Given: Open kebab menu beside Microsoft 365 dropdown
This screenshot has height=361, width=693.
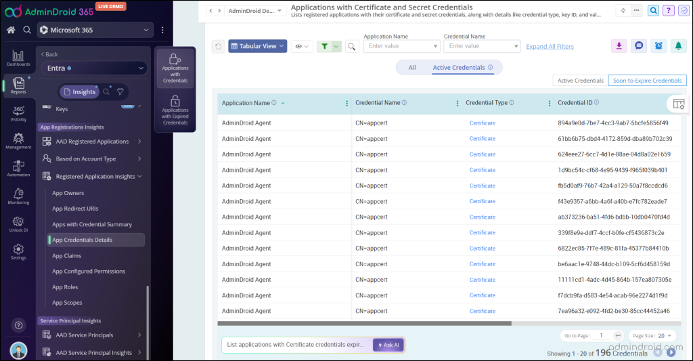Looking at the screenshot, I should [x=162, y=30].
